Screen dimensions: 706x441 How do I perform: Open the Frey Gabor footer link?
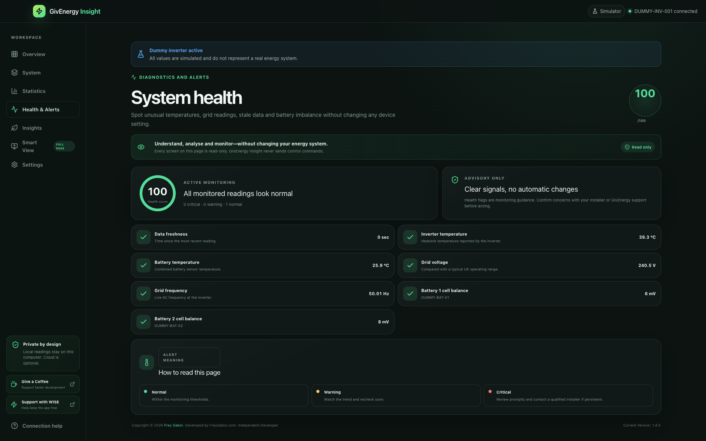pos(173,425)
